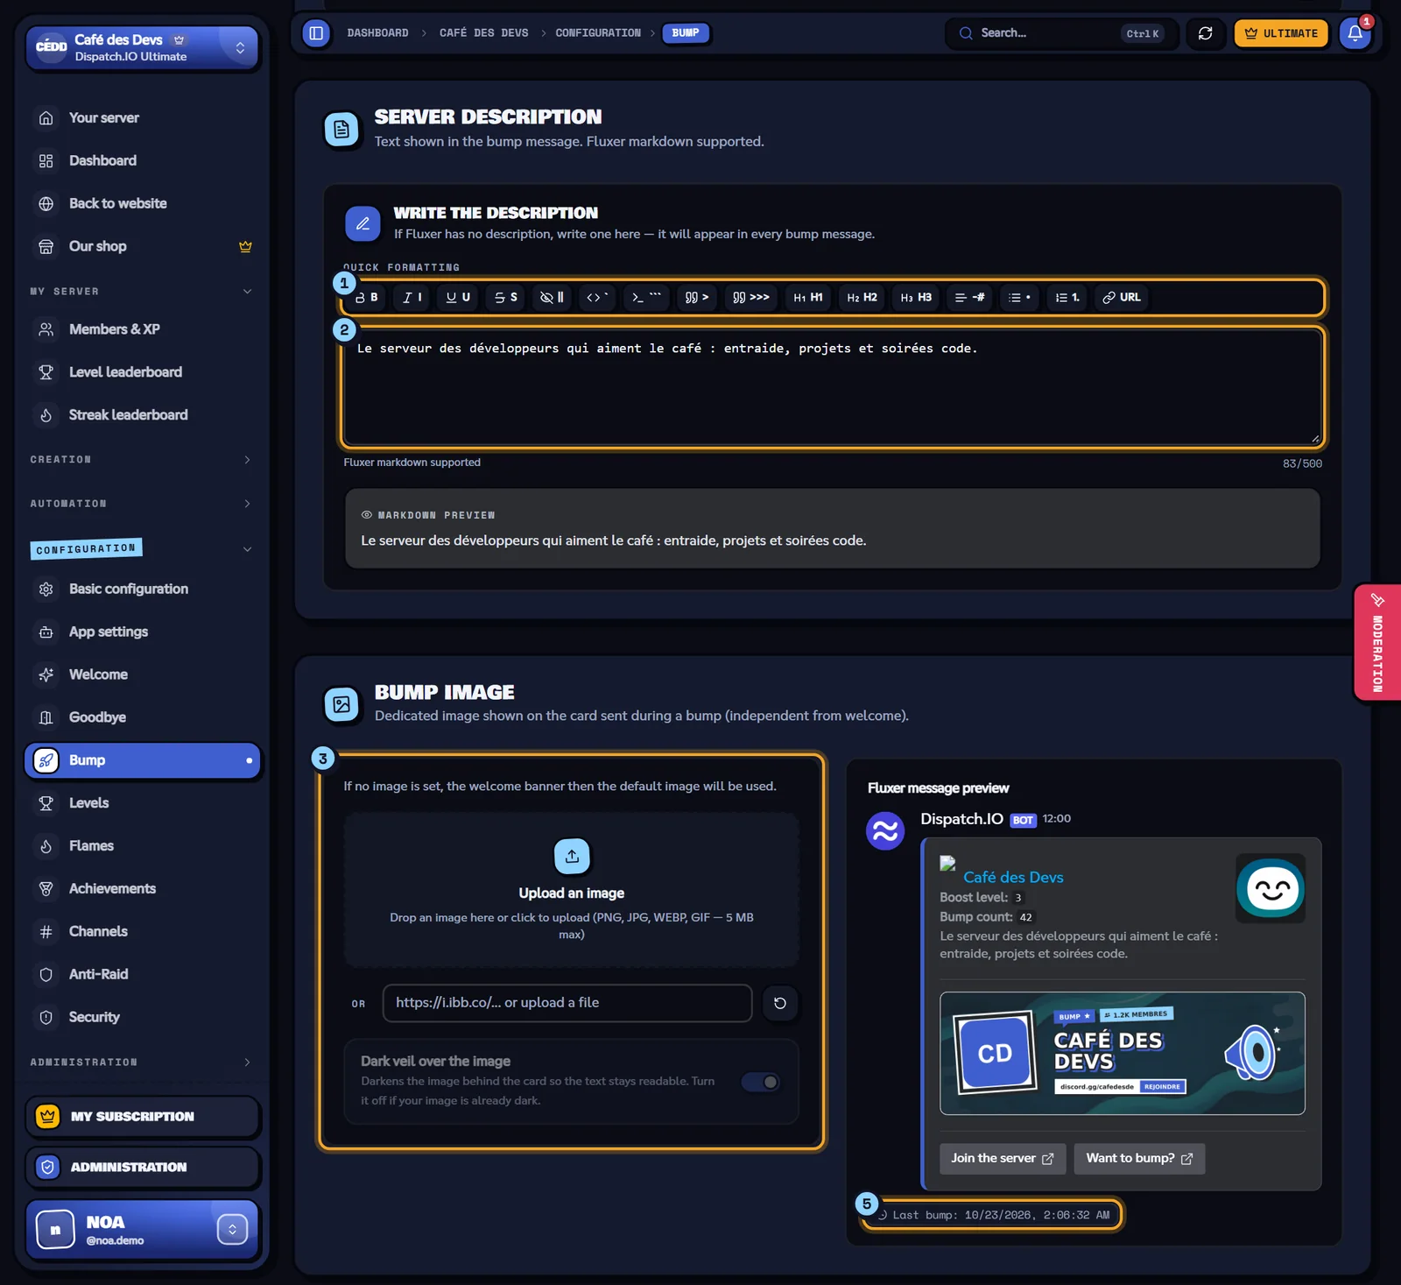Open the red Moderation side tab

1377,643
